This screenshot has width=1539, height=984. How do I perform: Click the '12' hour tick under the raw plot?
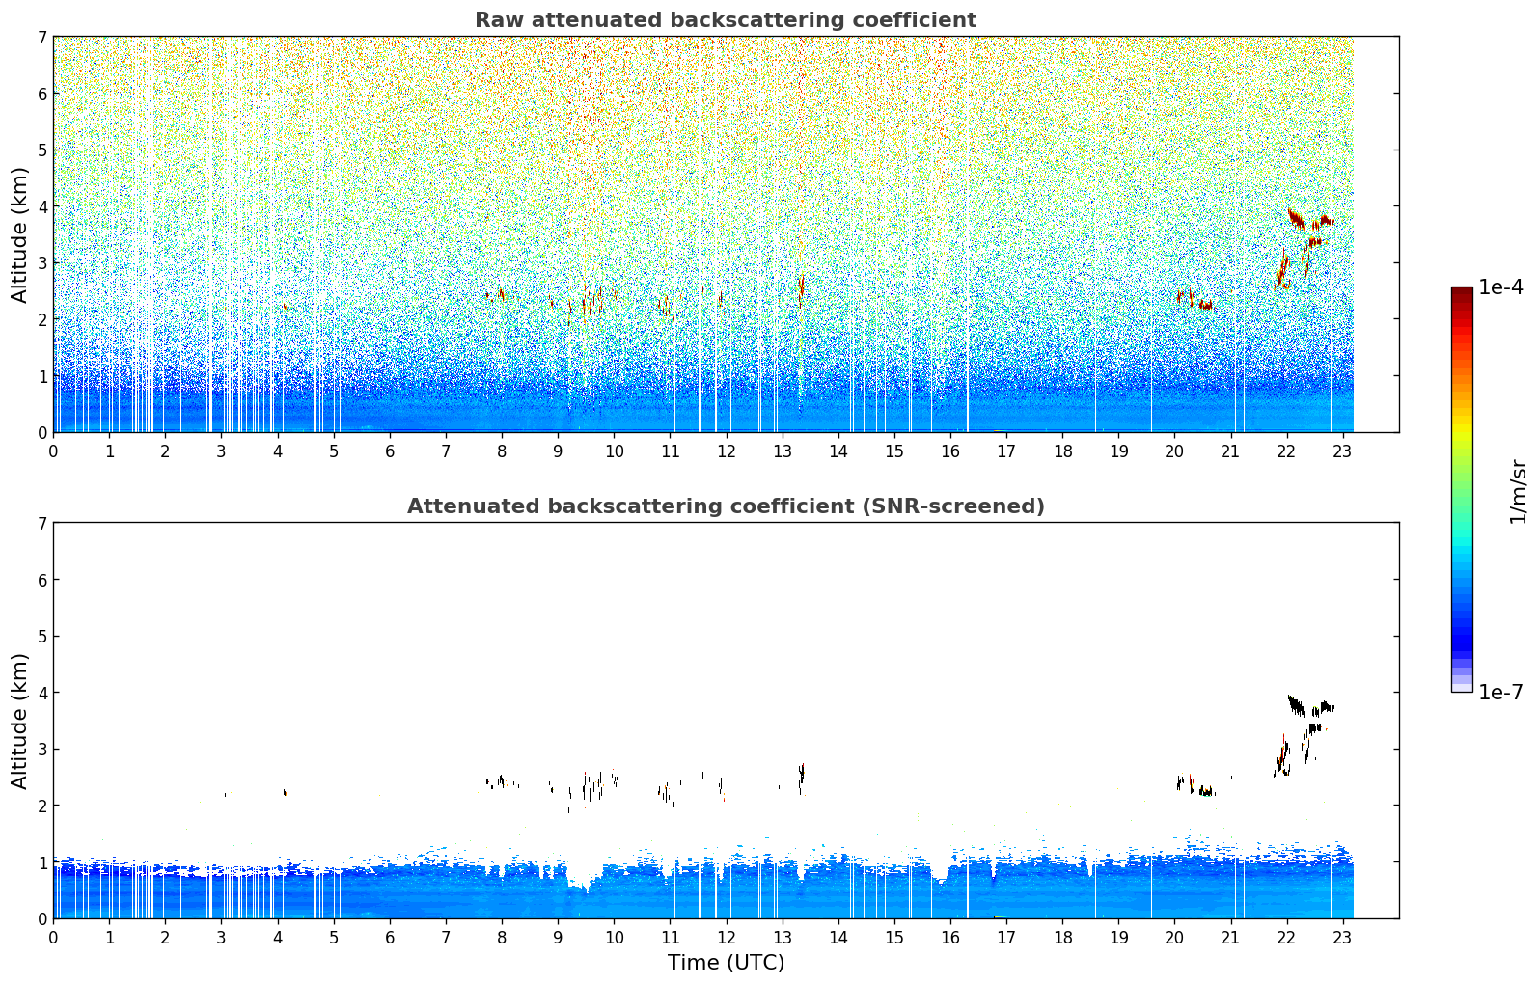[x=726, y=451]
